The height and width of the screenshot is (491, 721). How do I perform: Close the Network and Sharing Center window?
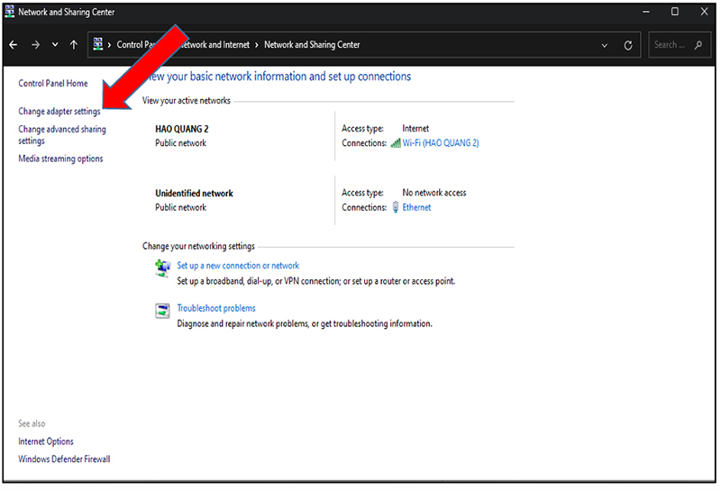(x=704, y=12)
